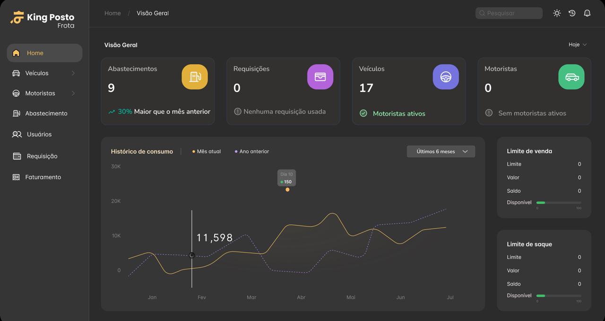
Task: Open the history clock icon
Action: point(572,13)
